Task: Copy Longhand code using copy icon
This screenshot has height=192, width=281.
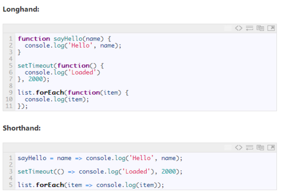Action: pos(260,28)
